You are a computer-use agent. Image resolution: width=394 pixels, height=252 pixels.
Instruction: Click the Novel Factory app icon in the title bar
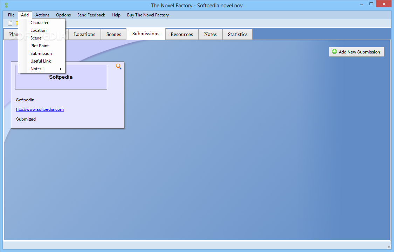[6, 5]
